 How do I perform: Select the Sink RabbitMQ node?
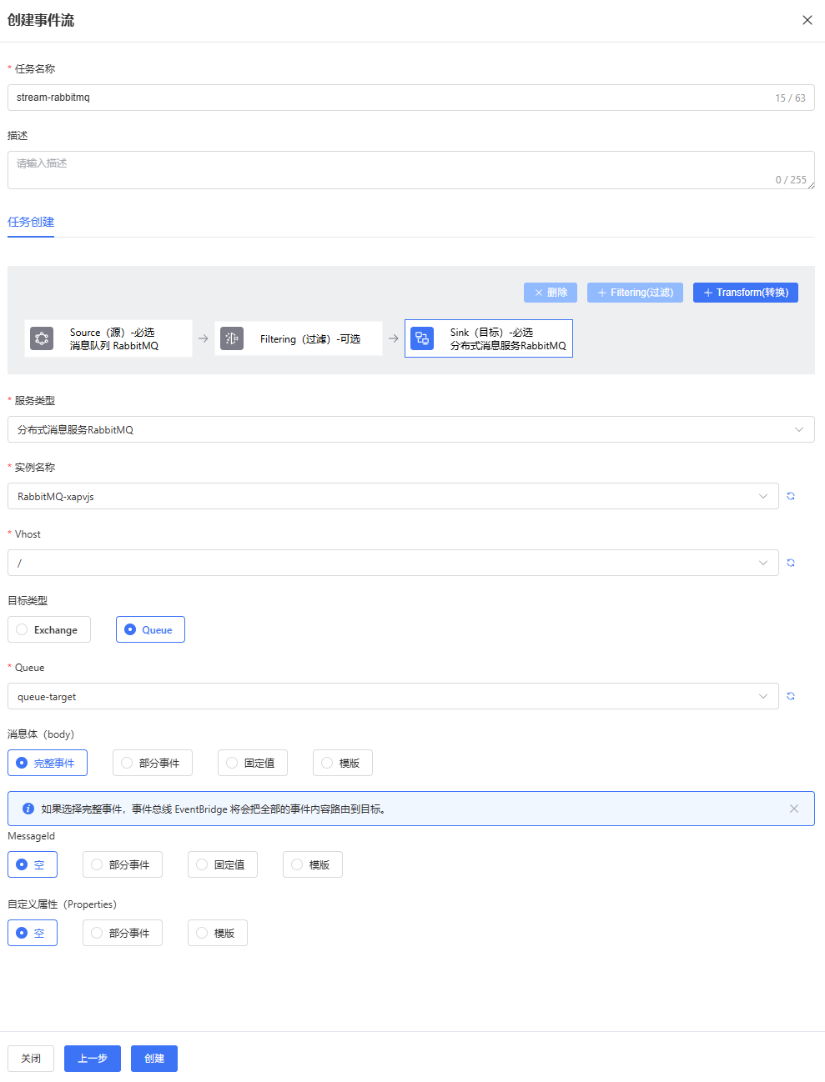[x=489, y=338]
